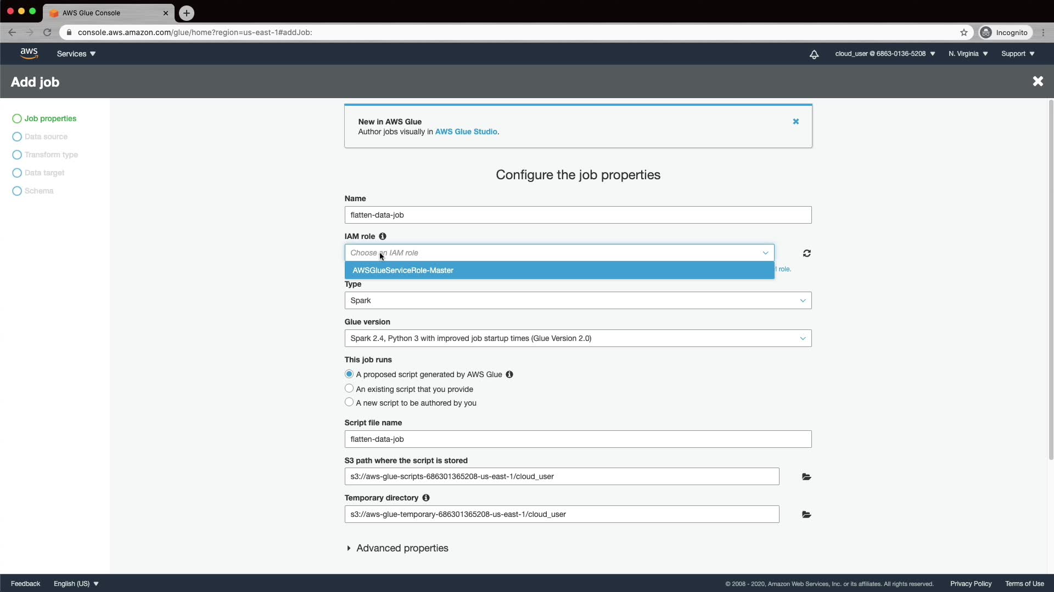Click the refresh IAM roles icon
The width and height of the screenshot is (1054, 592).
click(x=806, y=253)
